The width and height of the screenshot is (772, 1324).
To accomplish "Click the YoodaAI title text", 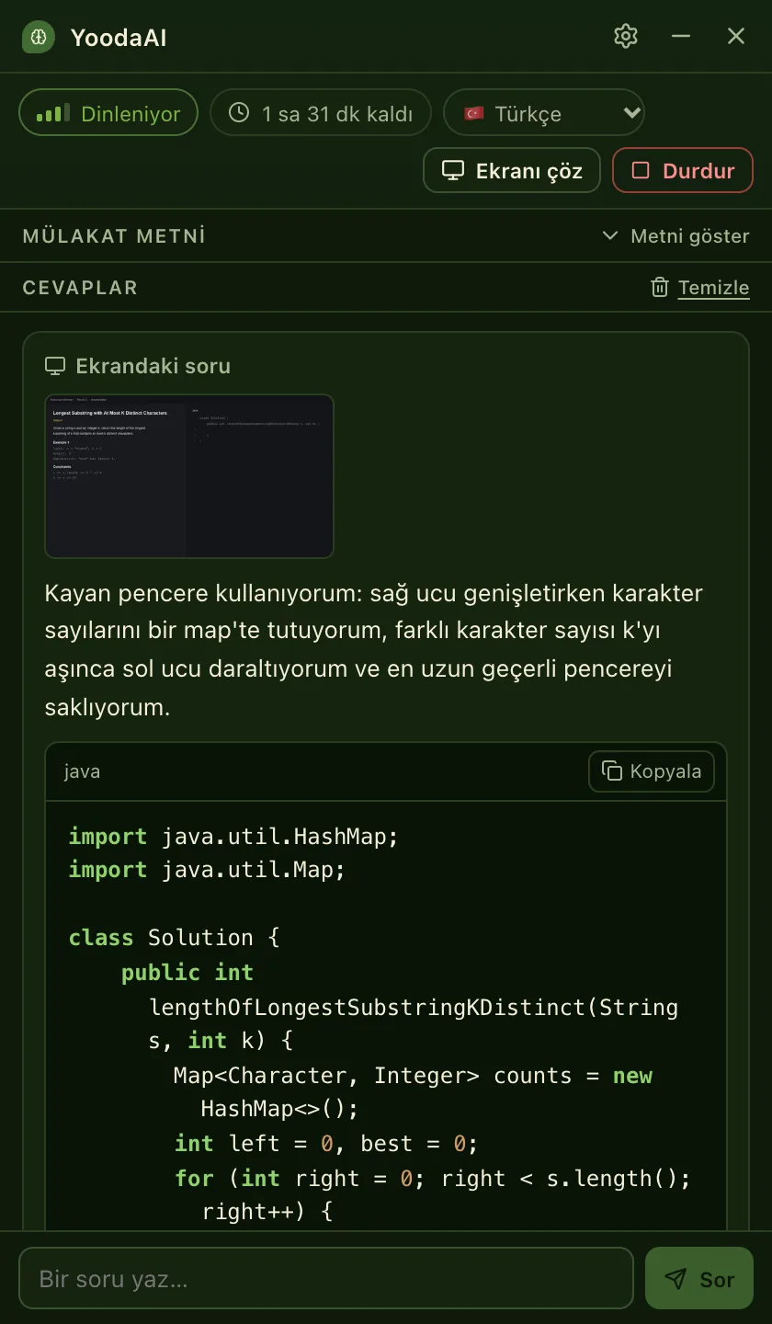I will [119, 38].
